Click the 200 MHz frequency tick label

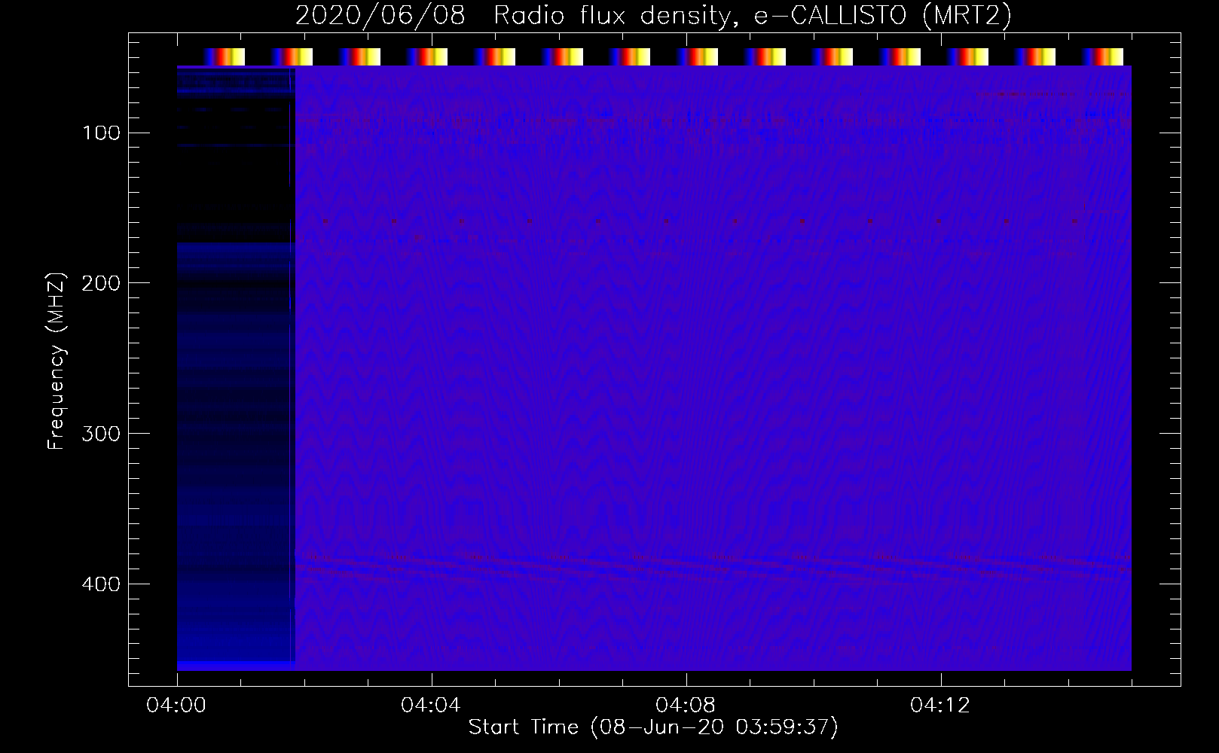pos(102,283)
